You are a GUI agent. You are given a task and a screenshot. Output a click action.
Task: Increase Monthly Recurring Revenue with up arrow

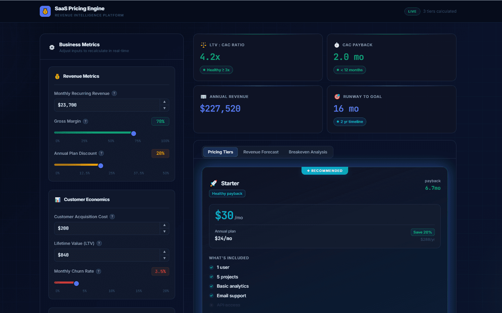coord(164,102)
